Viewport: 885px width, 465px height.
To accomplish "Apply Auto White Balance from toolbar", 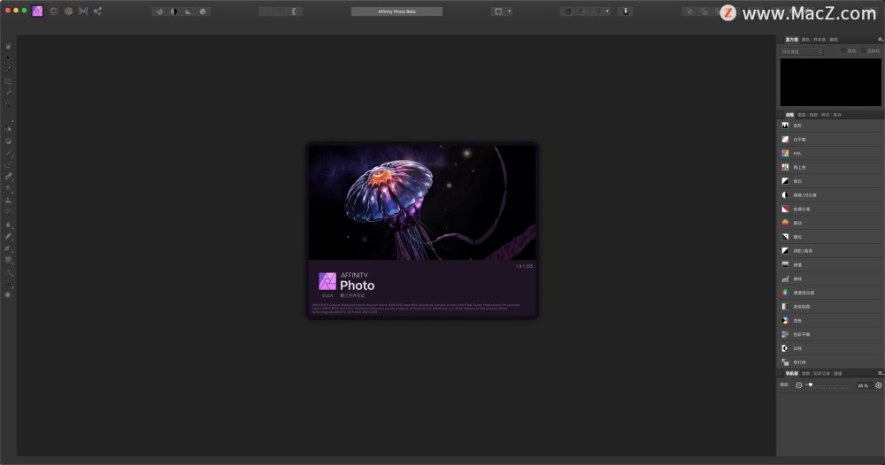I will click(x=203, y=11).
